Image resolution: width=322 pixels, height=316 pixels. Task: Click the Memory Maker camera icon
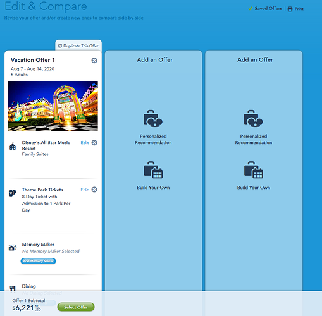[13, 248]
